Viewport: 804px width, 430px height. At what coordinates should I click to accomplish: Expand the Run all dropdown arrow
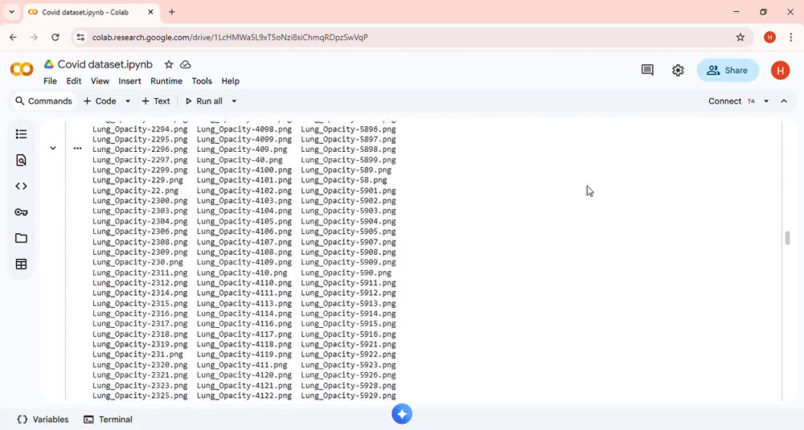coord(234,101)
